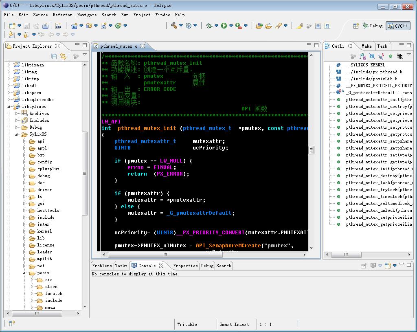Minimize the Console panel
This screenshot has width=417, height=332.
coord(401,264)
